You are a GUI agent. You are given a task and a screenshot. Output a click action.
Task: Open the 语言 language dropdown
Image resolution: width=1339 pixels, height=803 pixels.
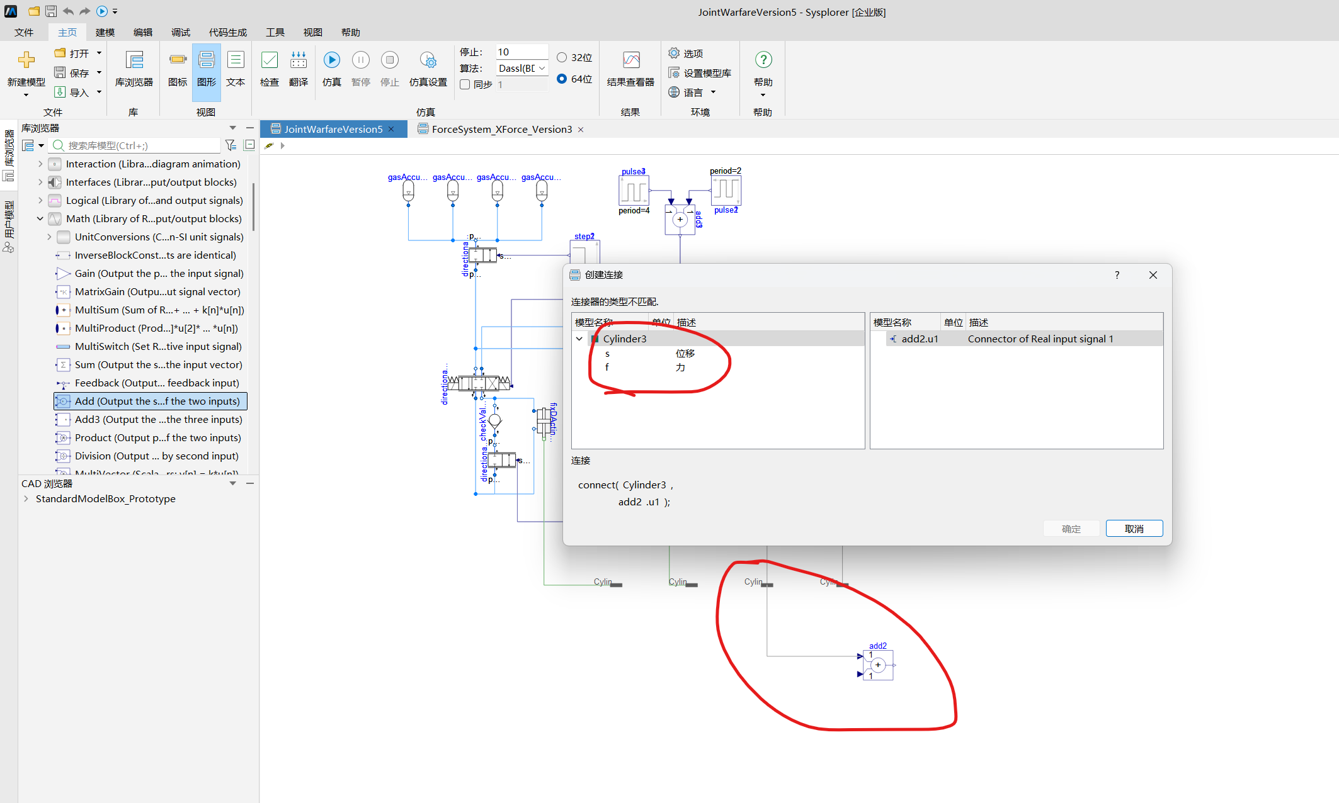[x=714, y=93]
